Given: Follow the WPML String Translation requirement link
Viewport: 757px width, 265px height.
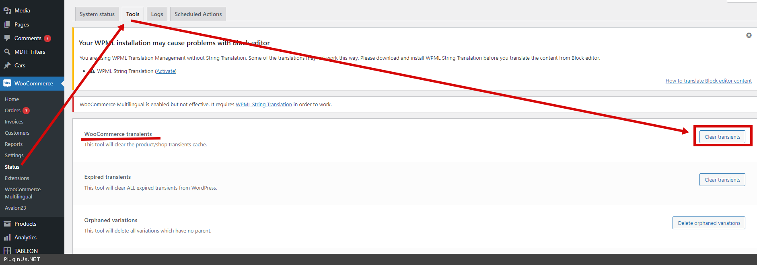Looking at the screenshot, I should 263,105.
